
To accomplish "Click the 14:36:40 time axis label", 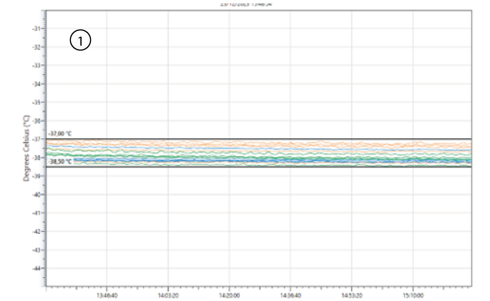I will [x=290, y=296].
